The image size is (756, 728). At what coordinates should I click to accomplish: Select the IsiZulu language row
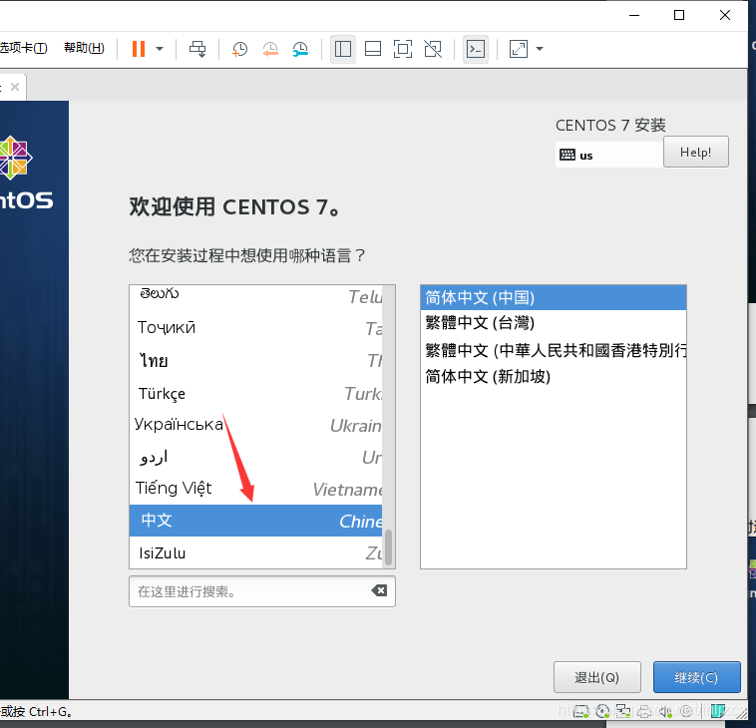pos(256,552)
